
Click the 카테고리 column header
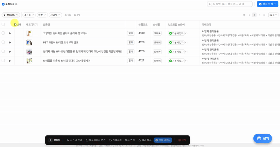point(206,24)
